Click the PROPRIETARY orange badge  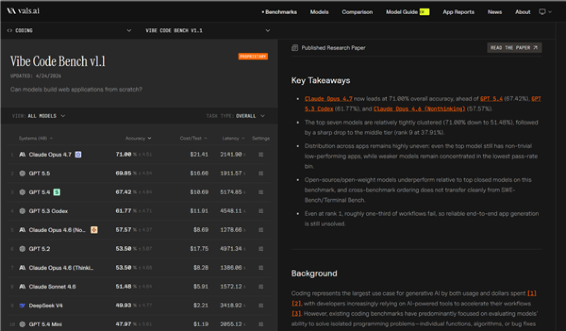point(253,56)
